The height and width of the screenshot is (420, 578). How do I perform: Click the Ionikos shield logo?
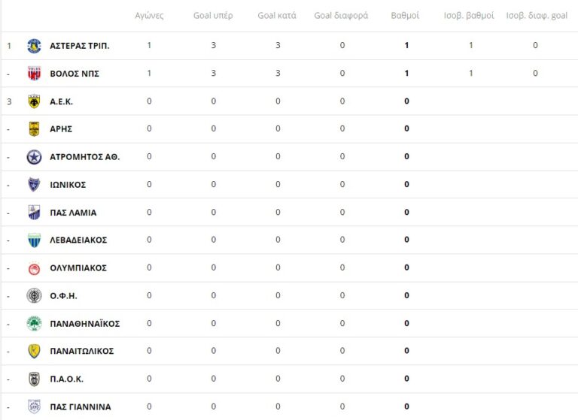pos(34,185)
